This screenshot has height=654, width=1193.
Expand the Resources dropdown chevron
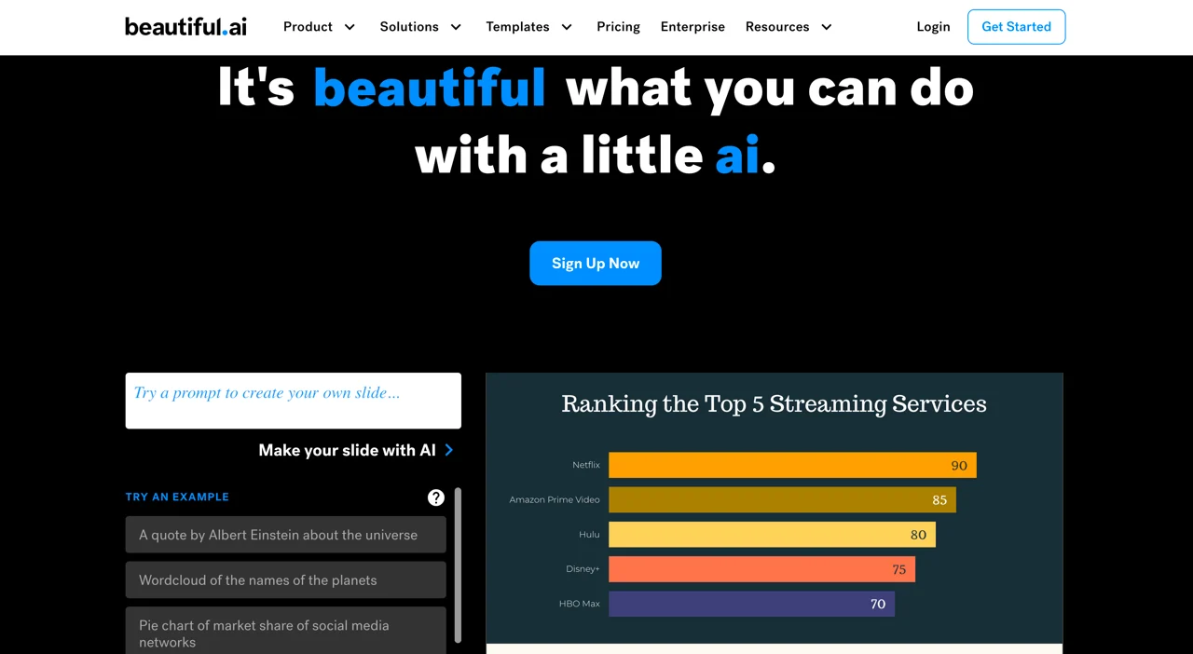pos(826,27)
